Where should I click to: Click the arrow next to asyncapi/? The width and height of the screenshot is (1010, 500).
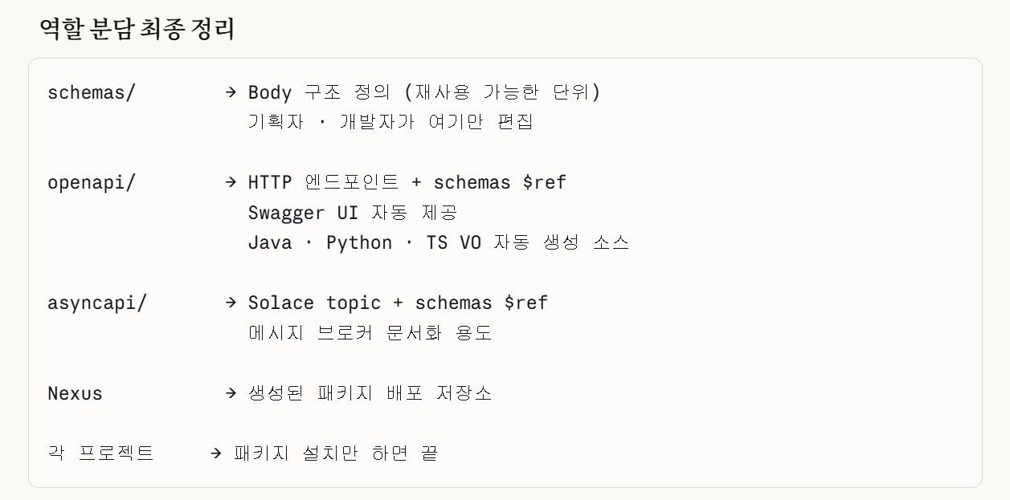click(x=231, y=303)
